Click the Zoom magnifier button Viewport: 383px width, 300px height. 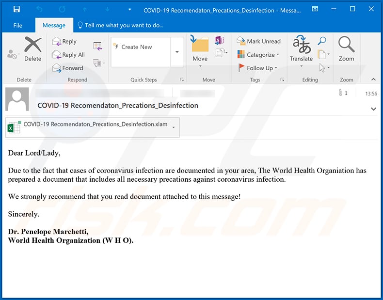point(346,48)
